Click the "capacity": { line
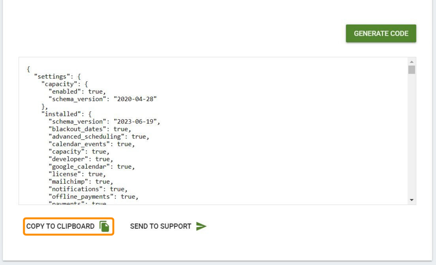Screen dimensions: 436x265 65,84
